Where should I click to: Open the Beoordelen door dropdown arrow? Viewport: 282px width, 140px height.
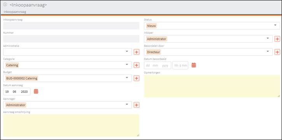point(268,52)
